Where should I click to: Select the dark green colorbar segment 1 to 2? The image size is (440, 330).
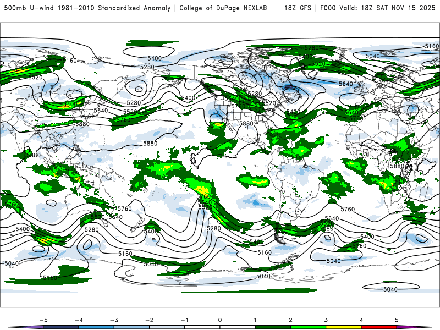pyautogui.click(x=273, y=327)
